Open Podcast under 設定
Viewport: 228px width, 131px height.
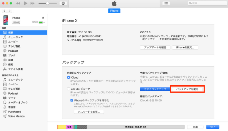click(23, 51)
